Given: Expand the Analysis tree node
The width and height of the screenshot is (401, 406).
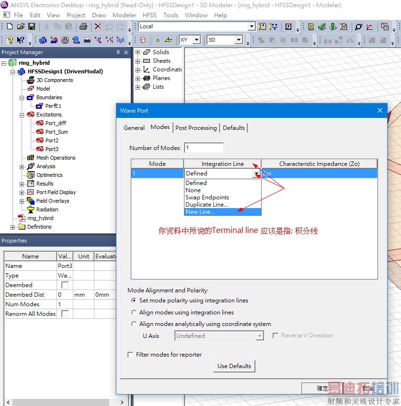Looking at the screenshot, I should coord(22,167).
